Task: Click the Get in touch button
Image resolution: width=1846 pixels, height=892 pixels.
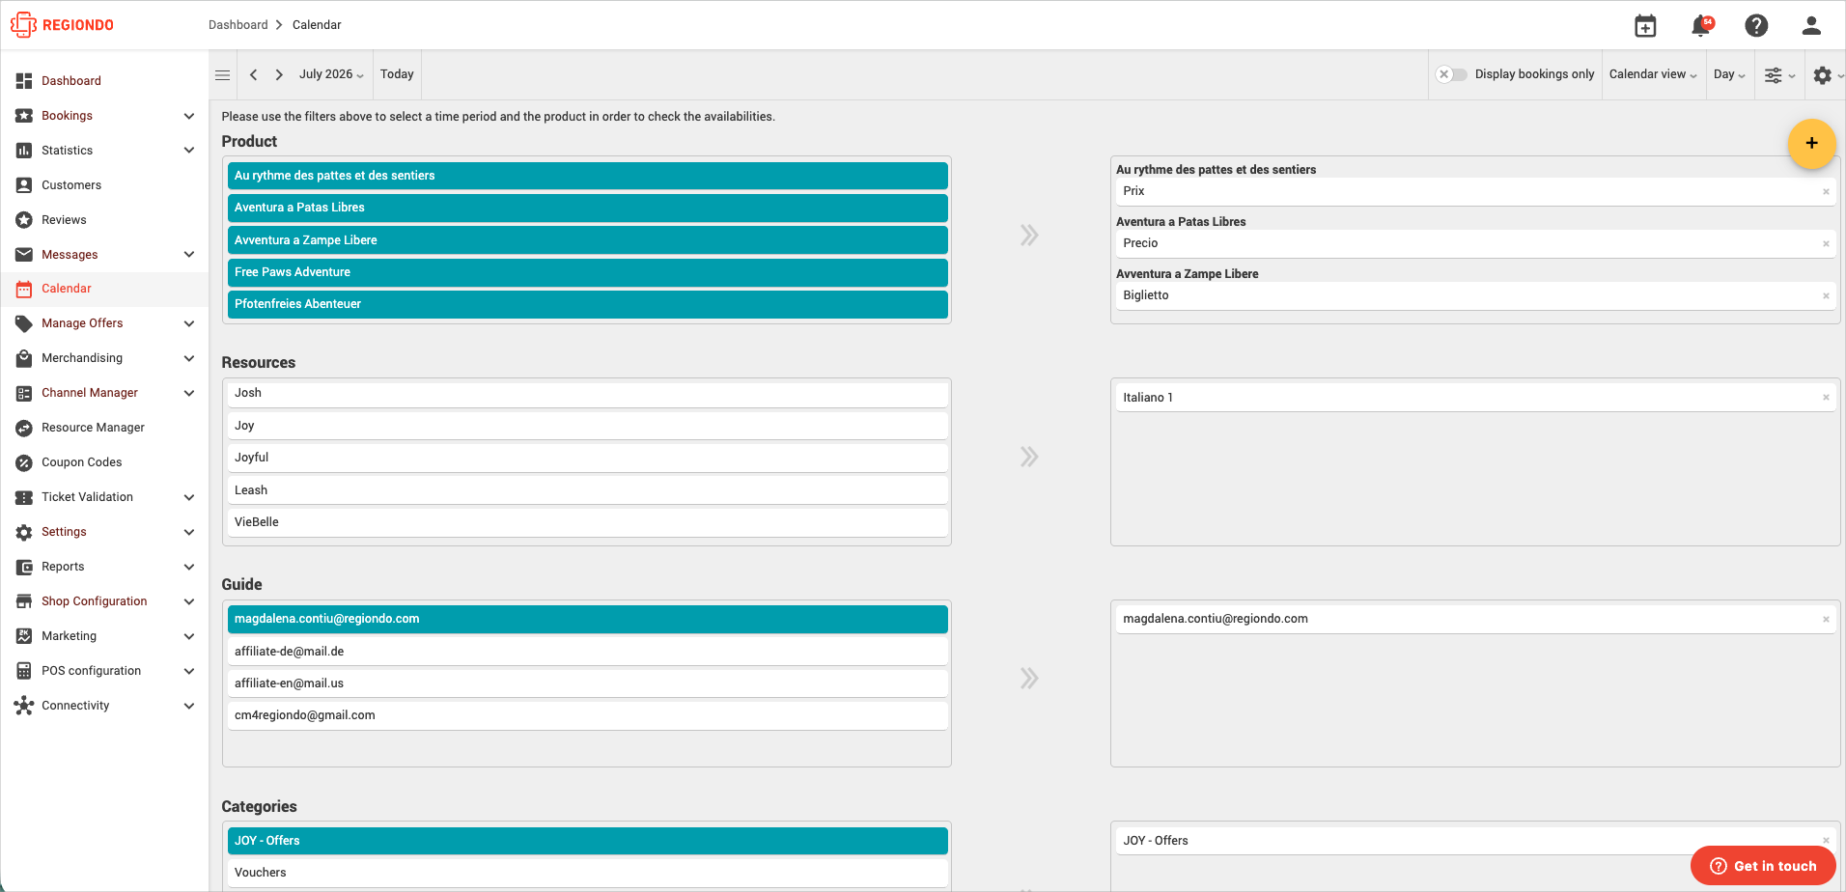Action: point(1763,866)
